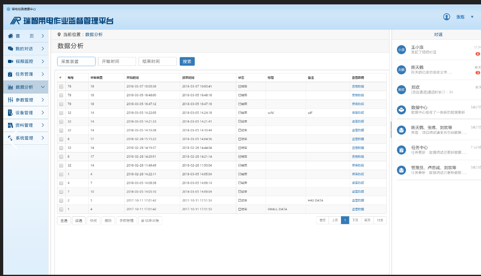
Task: Click the 视频监控 camera icon
Action: pyautogui.click(x=10, y=61)
